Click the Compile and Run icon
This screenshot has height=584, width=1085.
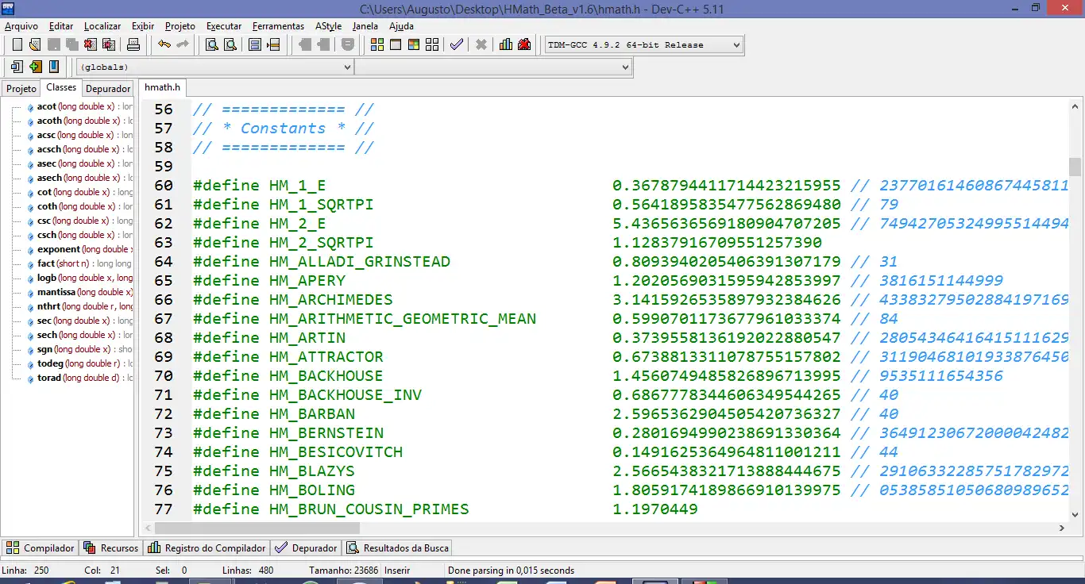click(x=414, y=44)
